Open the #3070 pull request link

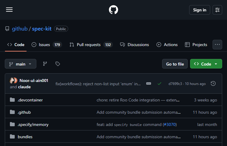coord(170,124)
